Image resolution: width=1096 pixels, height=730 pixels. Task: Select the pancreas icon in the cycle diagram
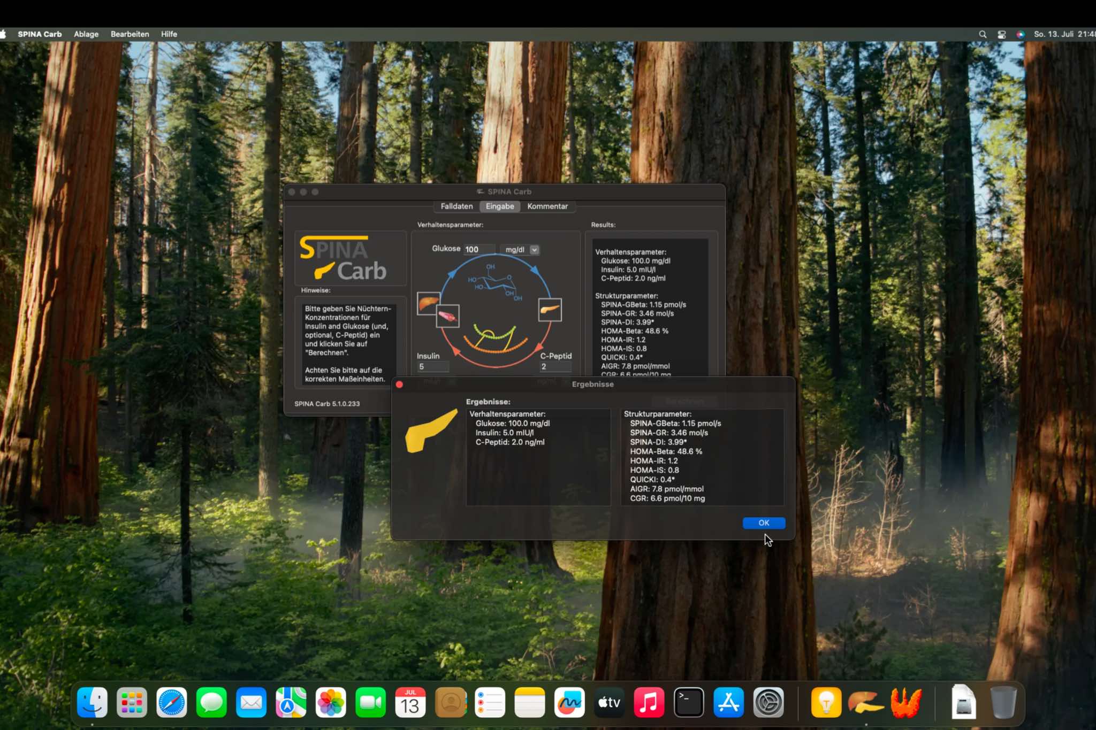point(549,309)
